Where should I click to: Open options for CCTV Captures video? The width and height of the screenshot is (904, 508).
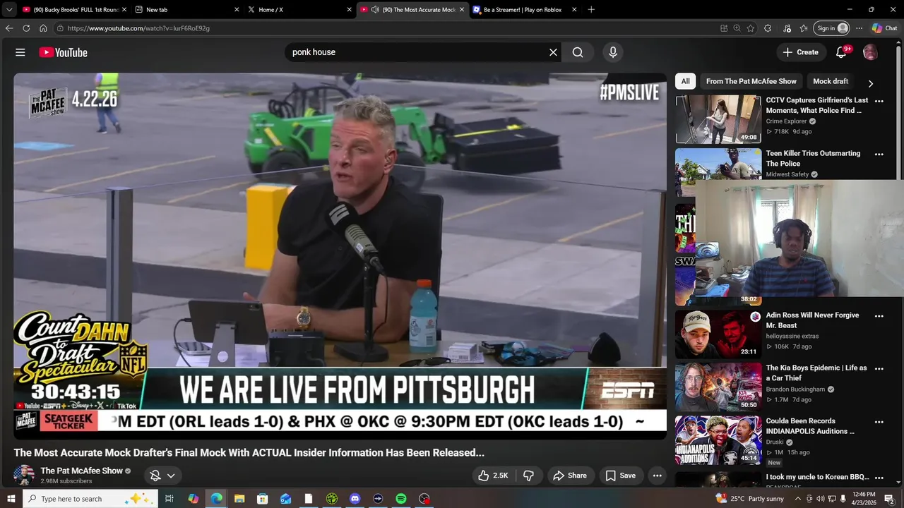(879, 101)
